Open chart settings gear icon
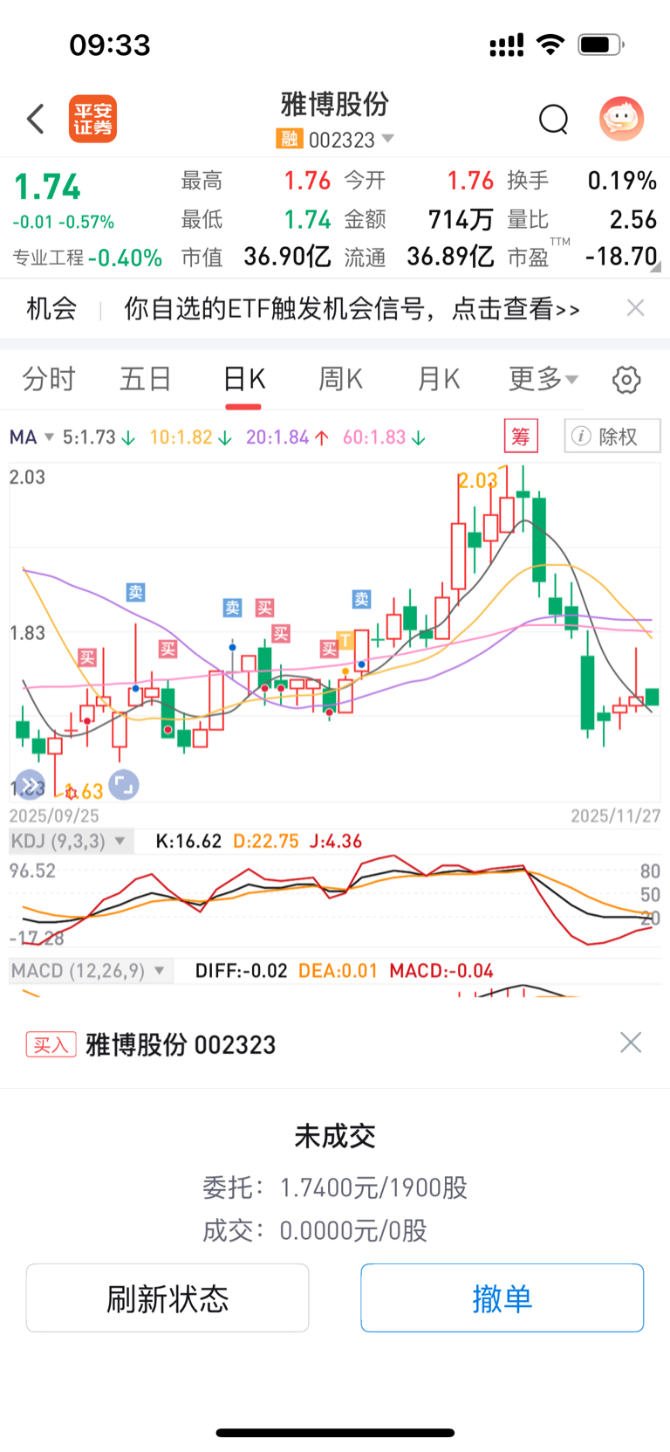This screenshot has width=670, height=1452. pos(626,380)
